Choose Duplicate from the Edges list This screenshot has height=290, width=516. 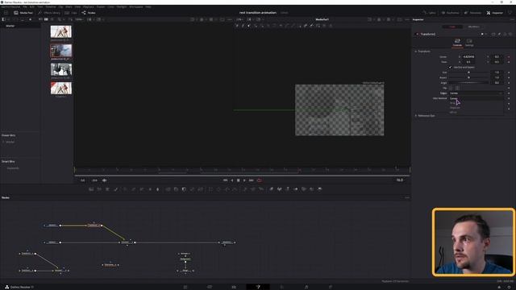click(x=476, y=108)
